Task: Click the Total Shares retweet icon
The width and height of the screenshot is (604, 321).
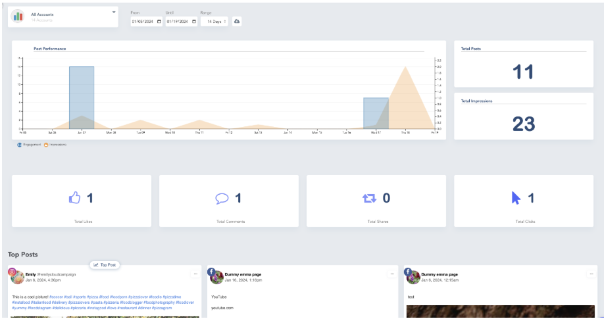Action: click(369, 198)
